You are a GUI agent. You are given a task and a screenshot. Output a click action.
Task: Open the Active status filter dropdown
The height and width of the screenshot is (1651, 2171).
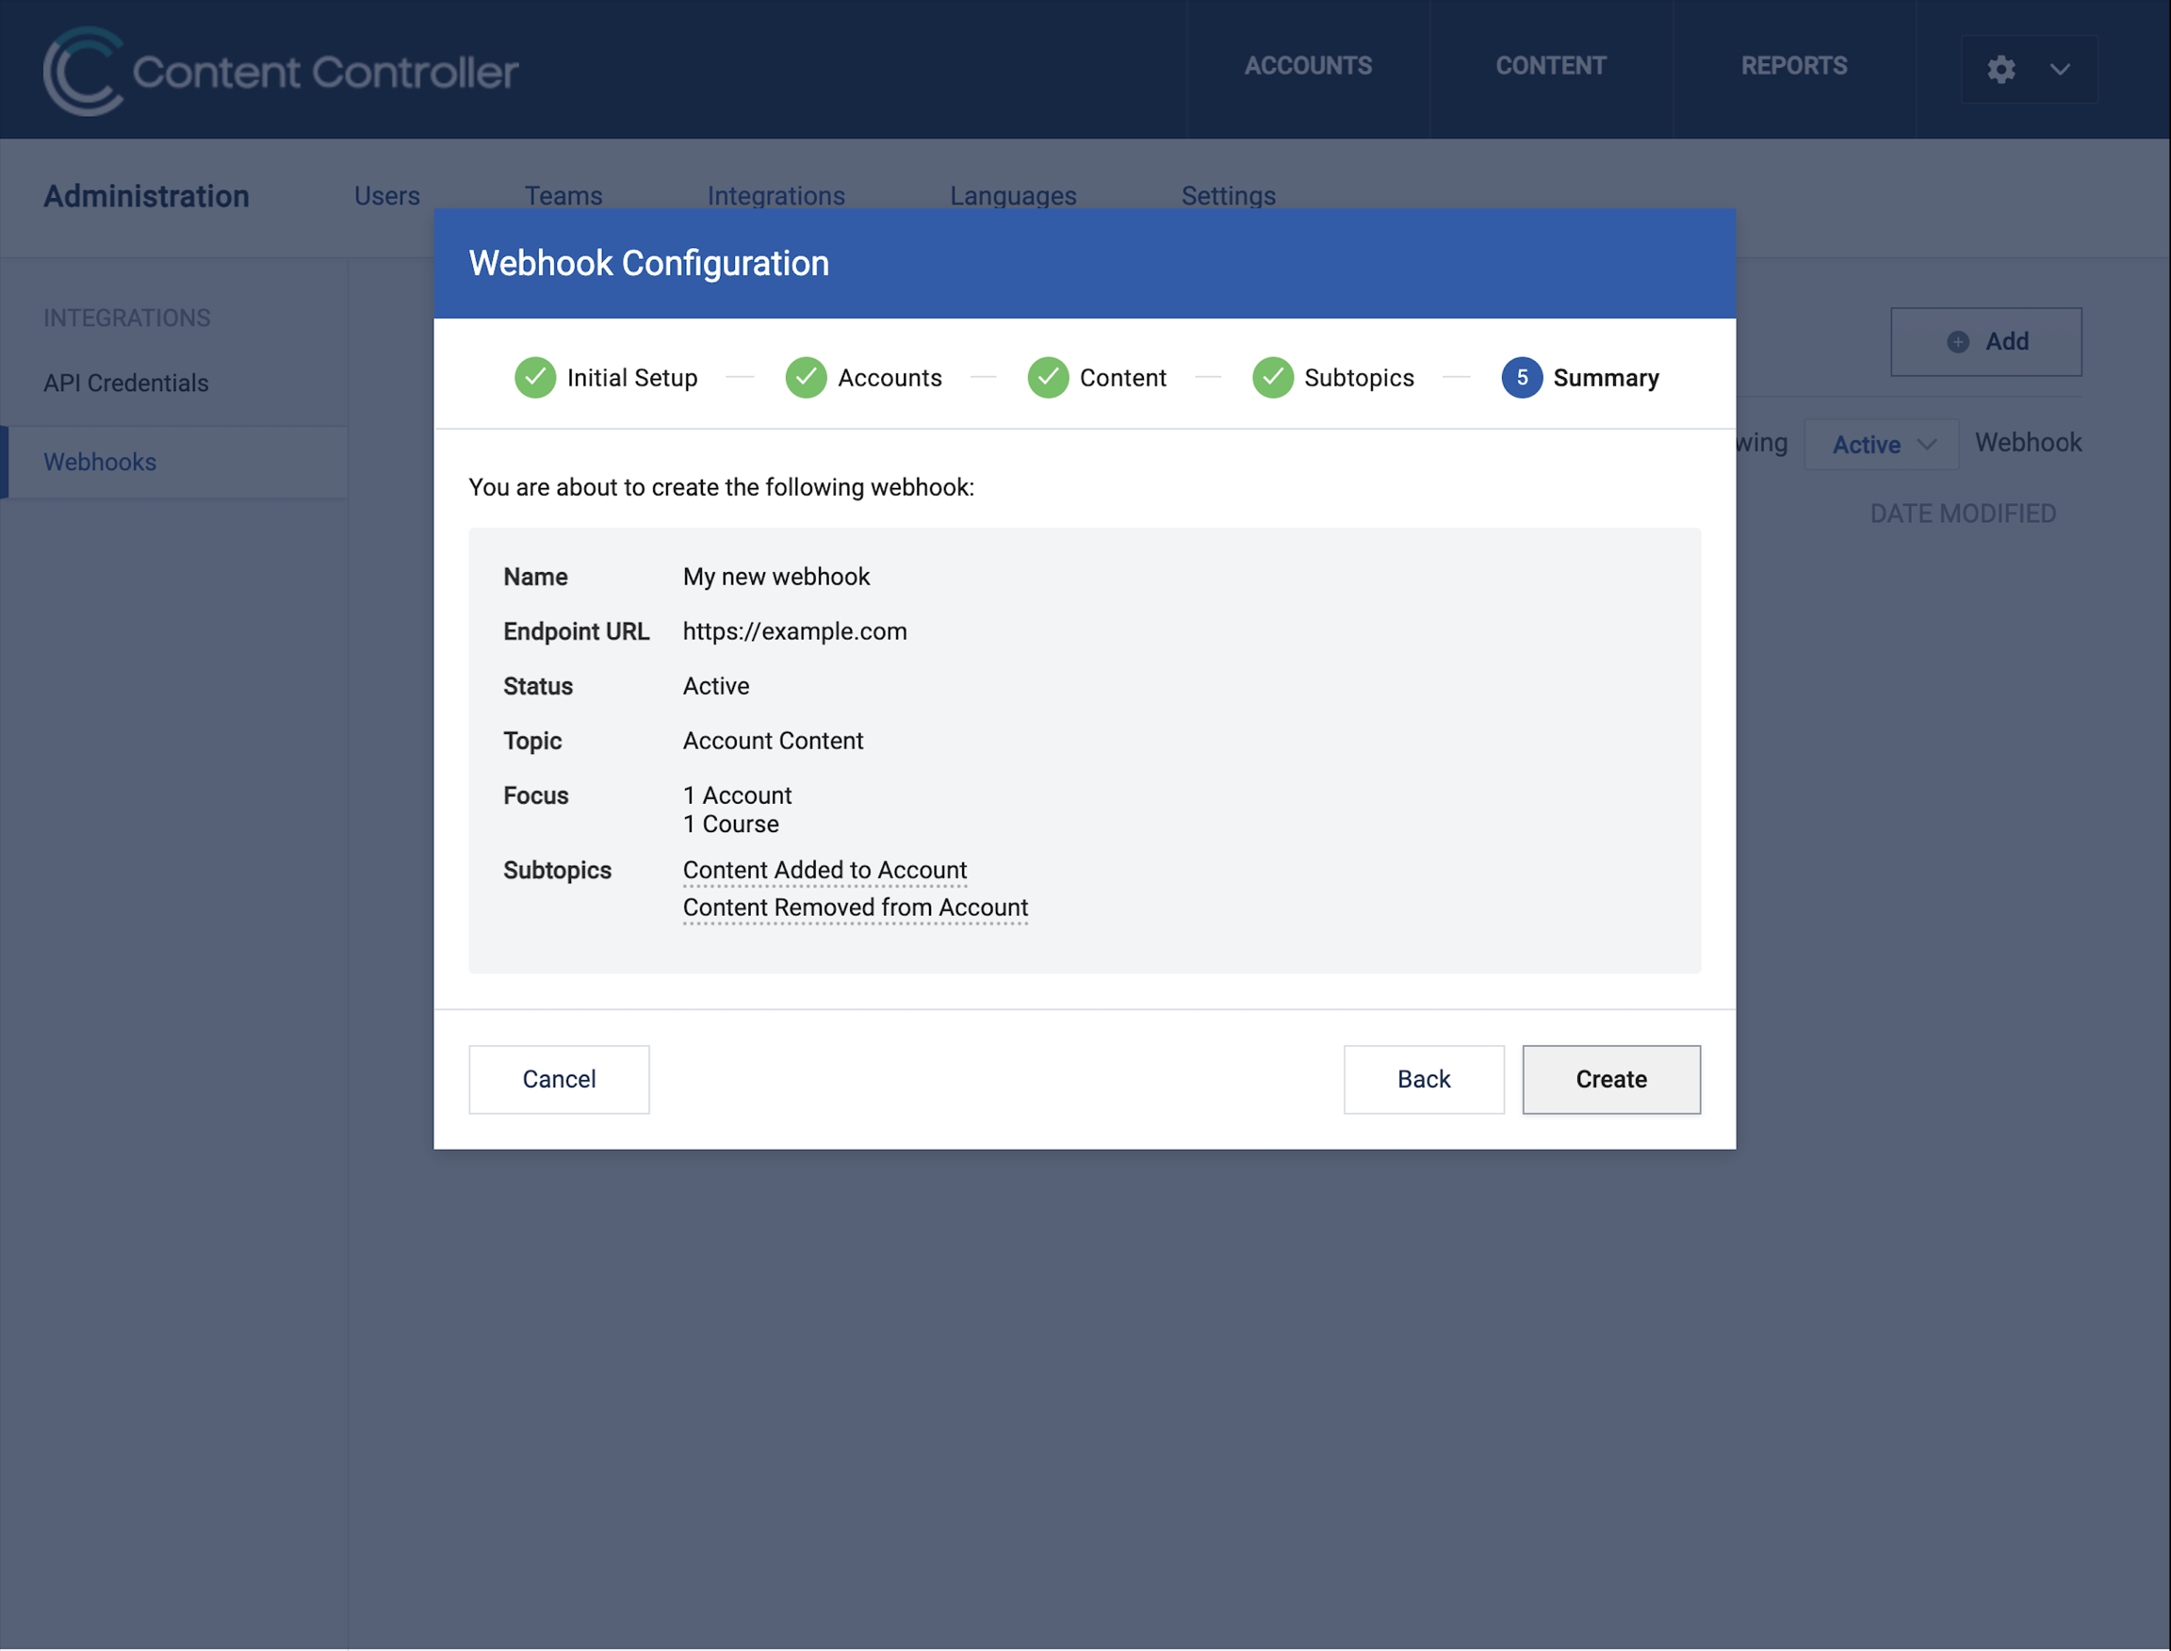point(1882,444)
